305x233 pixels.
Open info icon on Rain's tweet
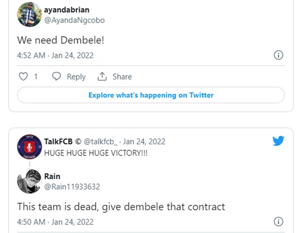click(279, 222)
